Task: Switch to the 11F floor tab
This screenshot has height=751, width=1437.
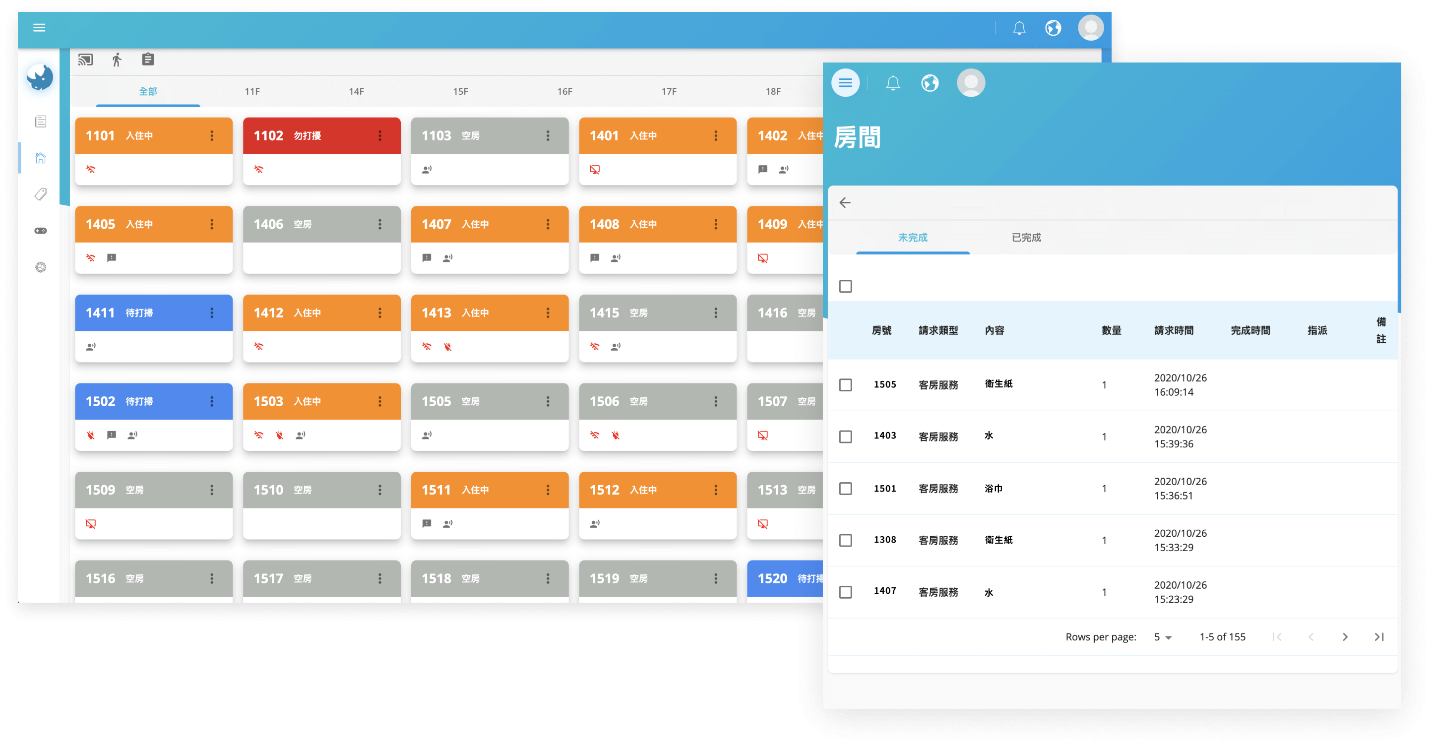Action: click(x=252, y=91)
